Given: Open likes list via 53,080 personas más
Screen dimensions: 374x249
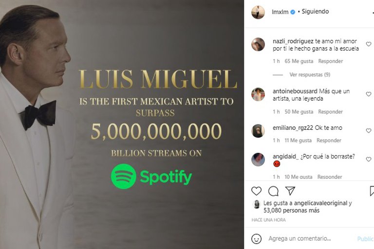Looking at the screenshot, I should 291,211.
